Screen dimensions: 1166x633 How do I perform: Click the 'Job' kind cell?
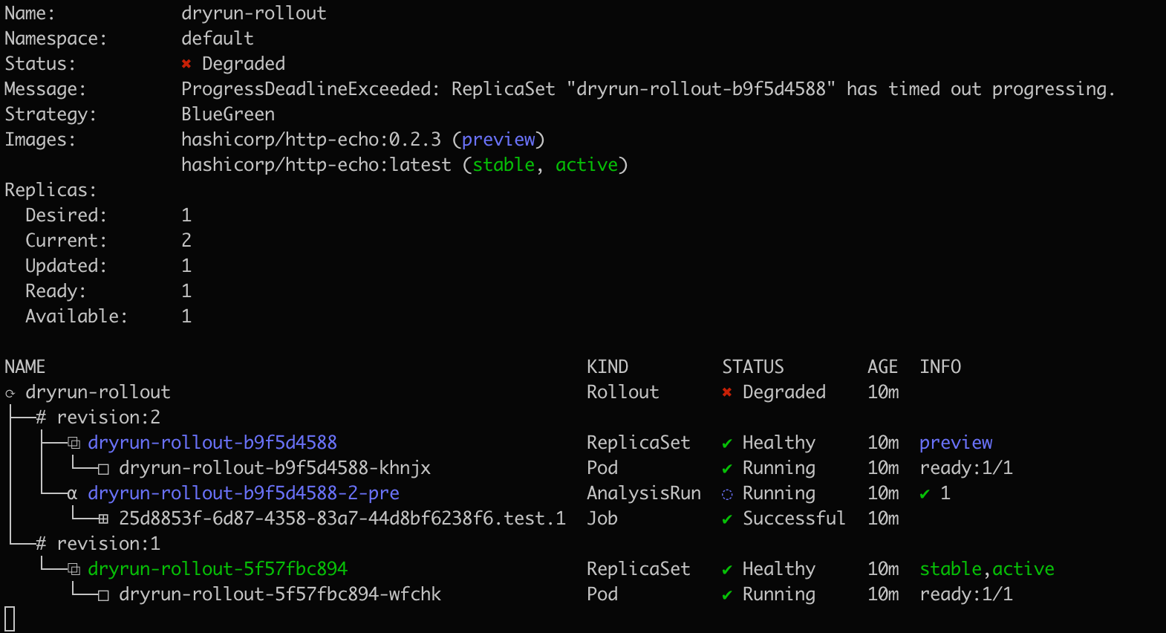click(602, 519)
